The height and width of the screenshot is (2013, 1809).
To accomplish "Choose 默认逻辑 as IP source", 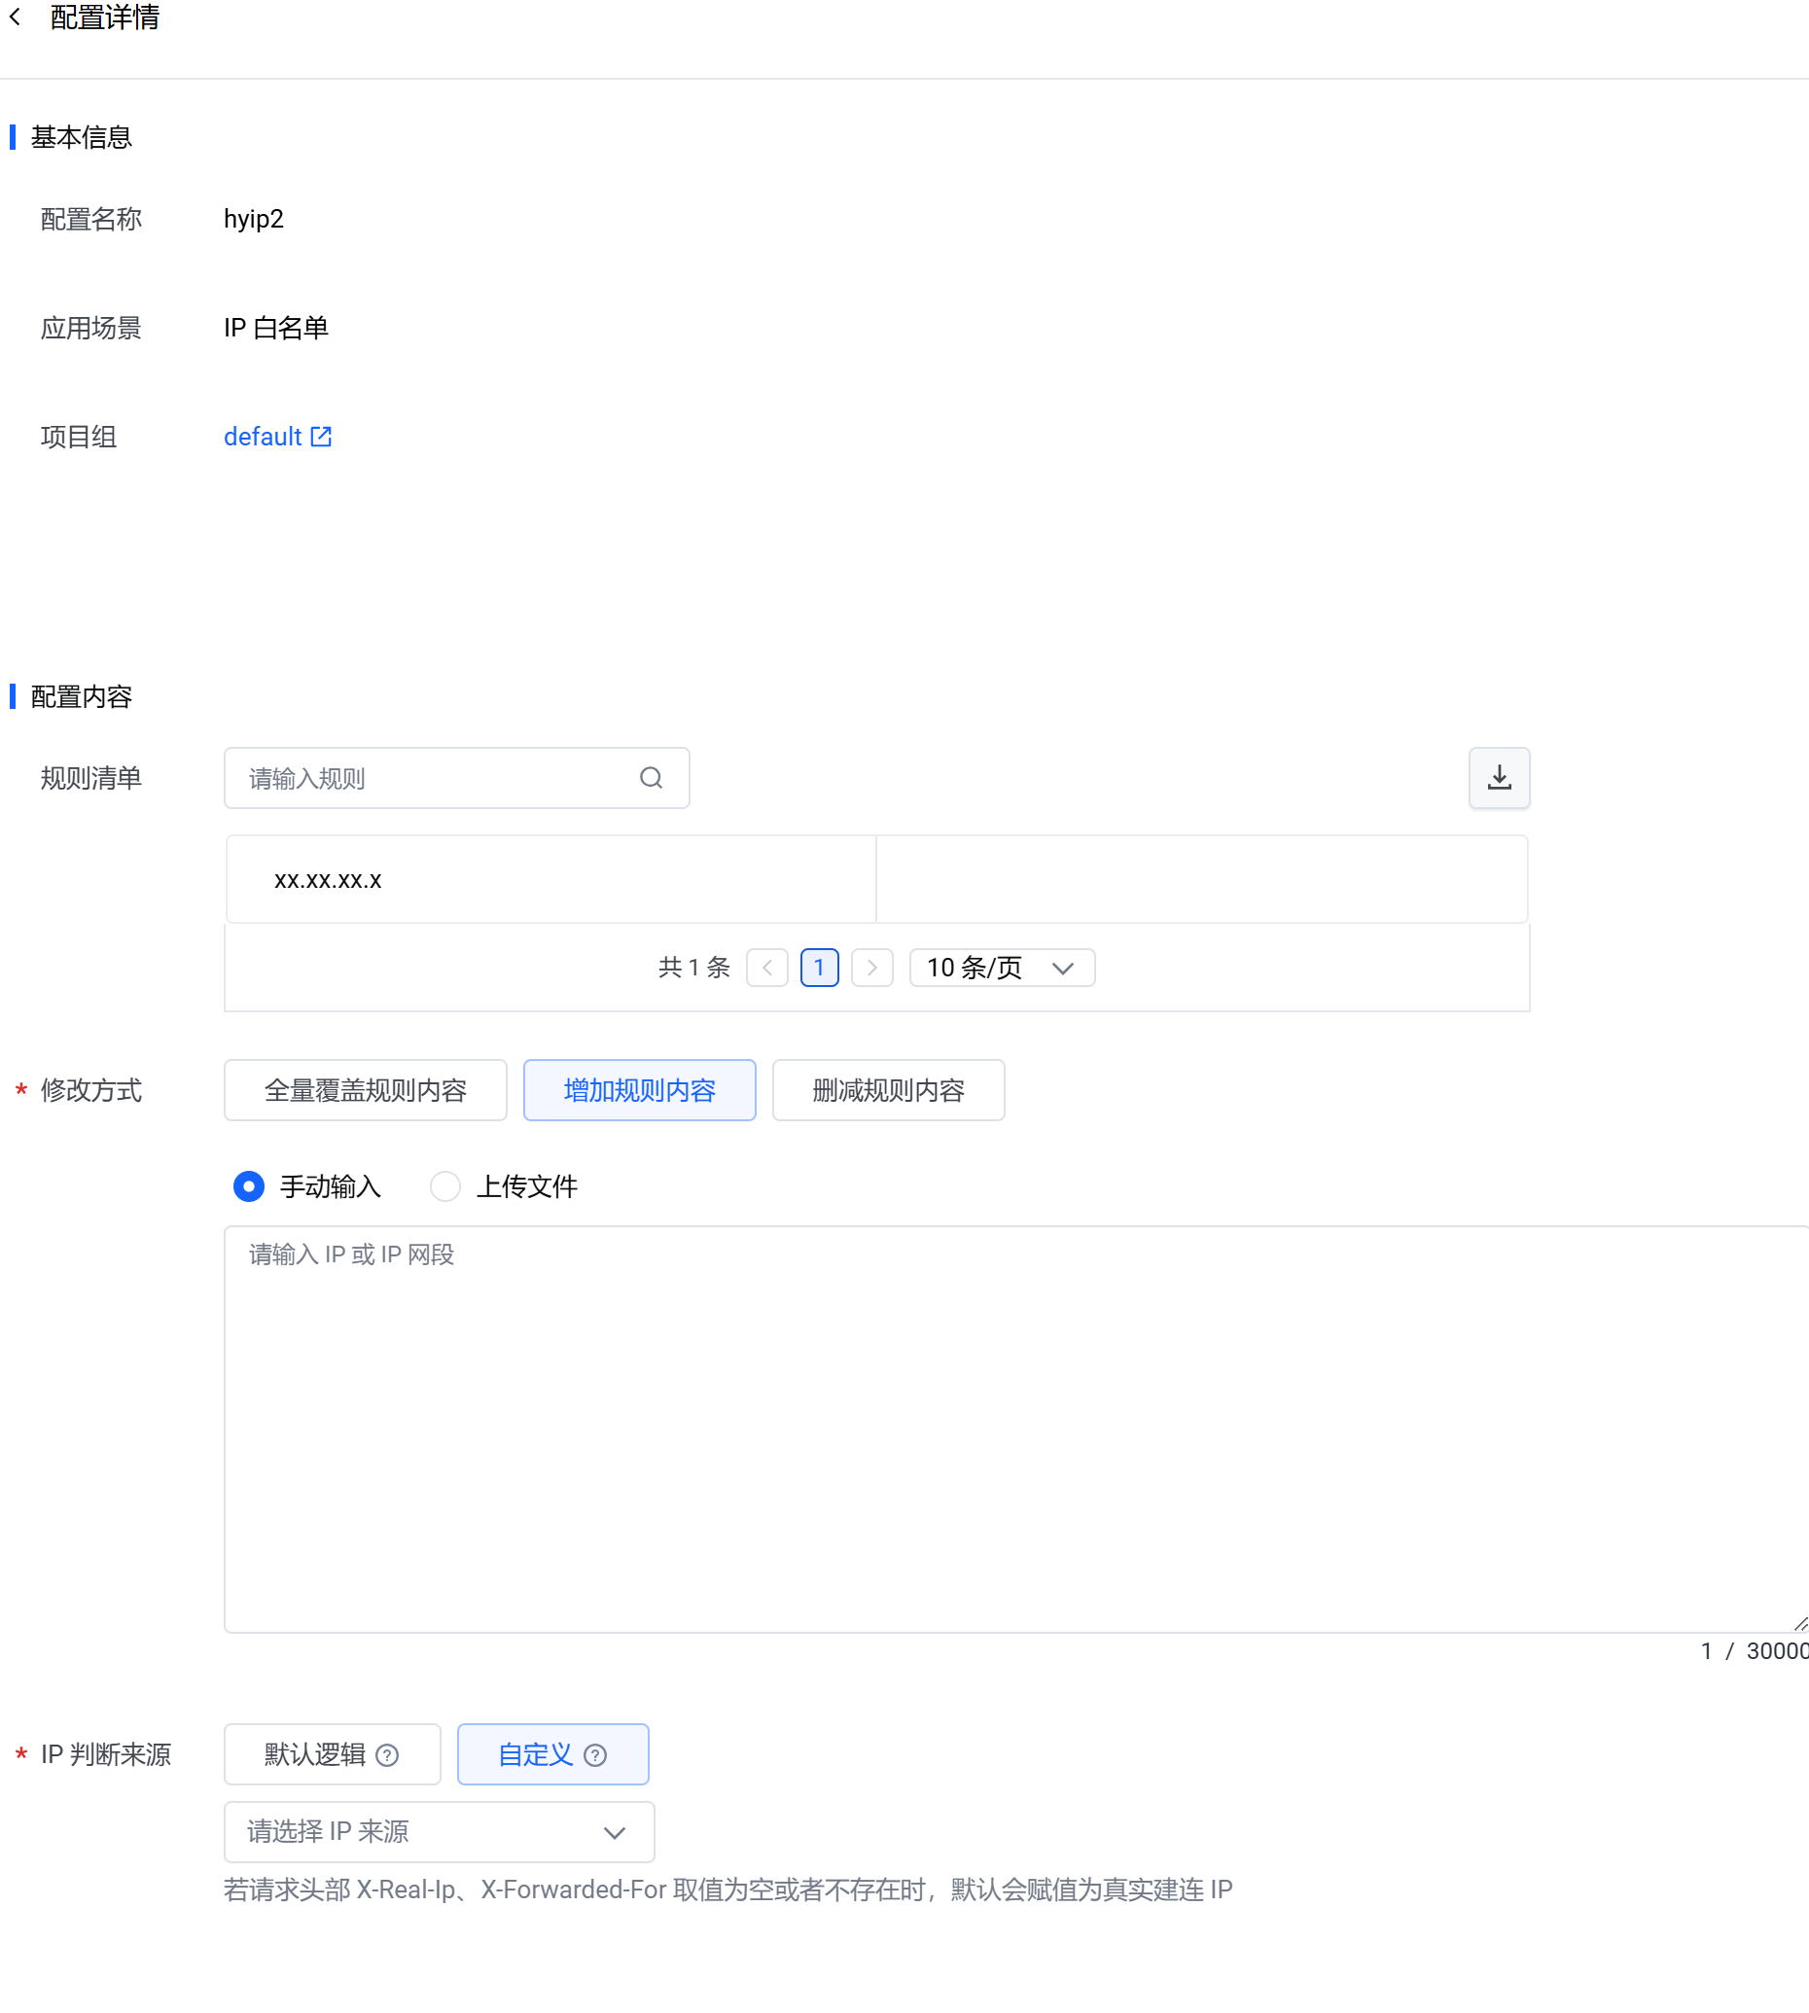I will [x=315, y=1754].
